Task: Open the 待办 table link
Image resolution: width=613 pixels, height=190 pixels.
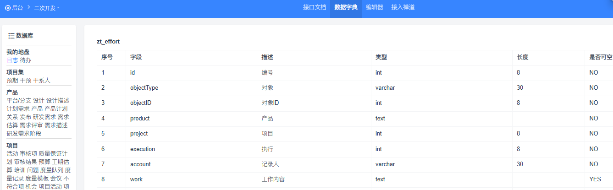Action: click(x=26, y=60)
